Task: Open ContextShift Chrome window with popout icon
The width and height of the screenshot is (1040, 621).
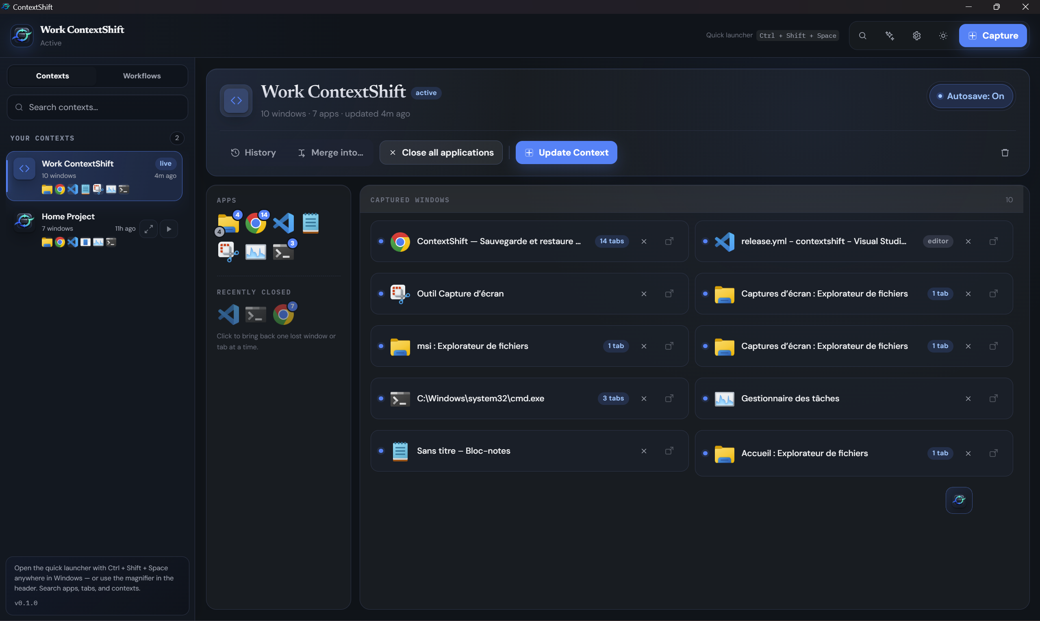Action: (x=669, y=241)
